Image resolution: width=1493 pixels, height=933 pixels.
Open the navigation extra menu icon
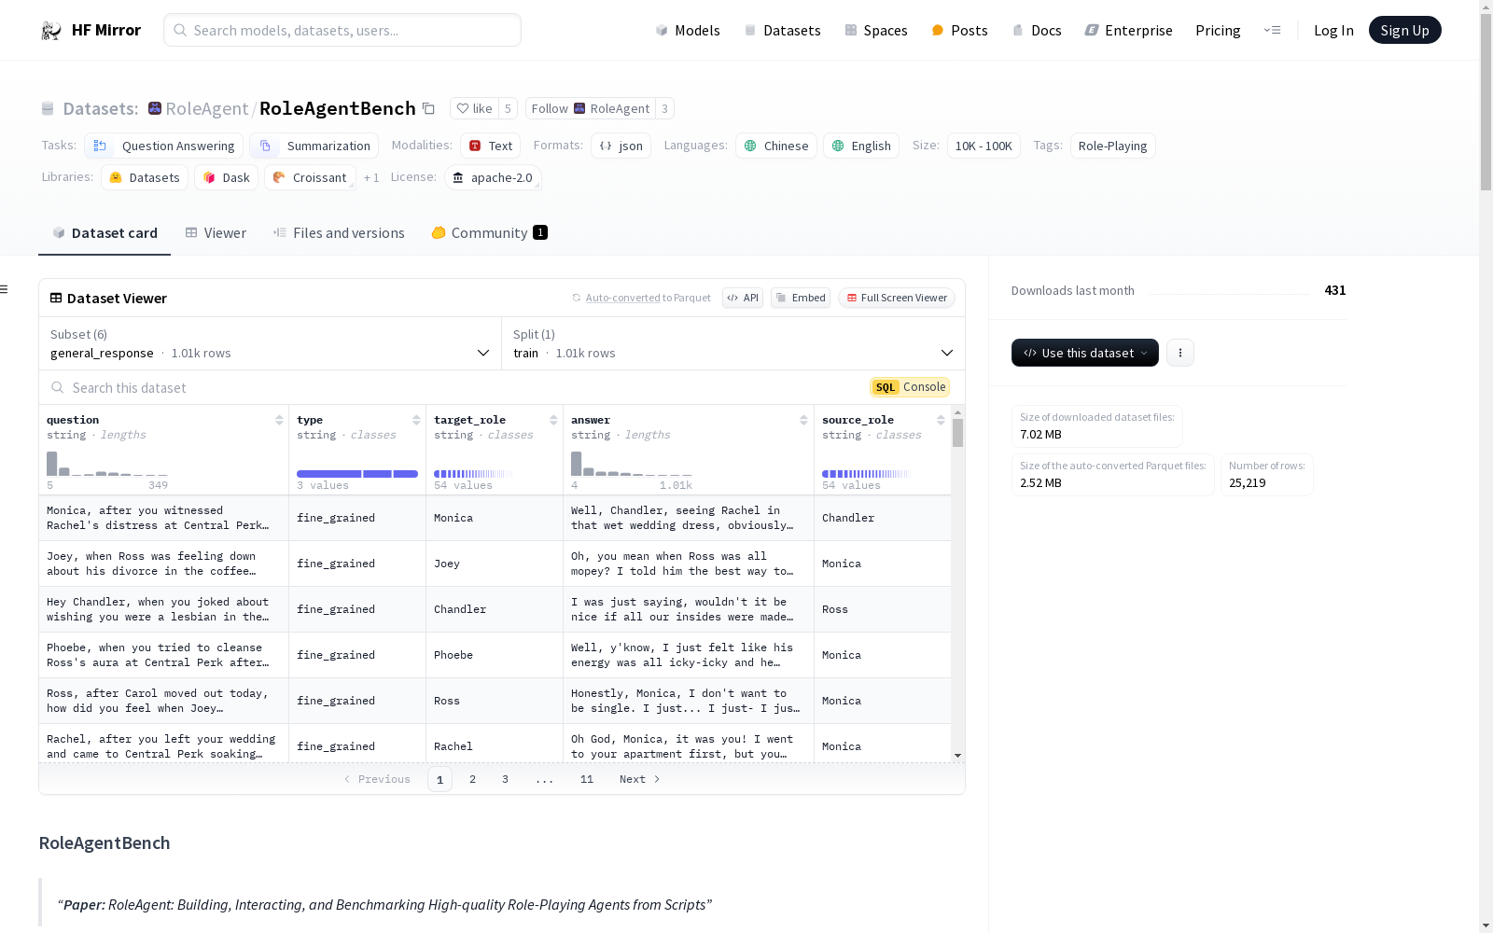(1272, 30)
